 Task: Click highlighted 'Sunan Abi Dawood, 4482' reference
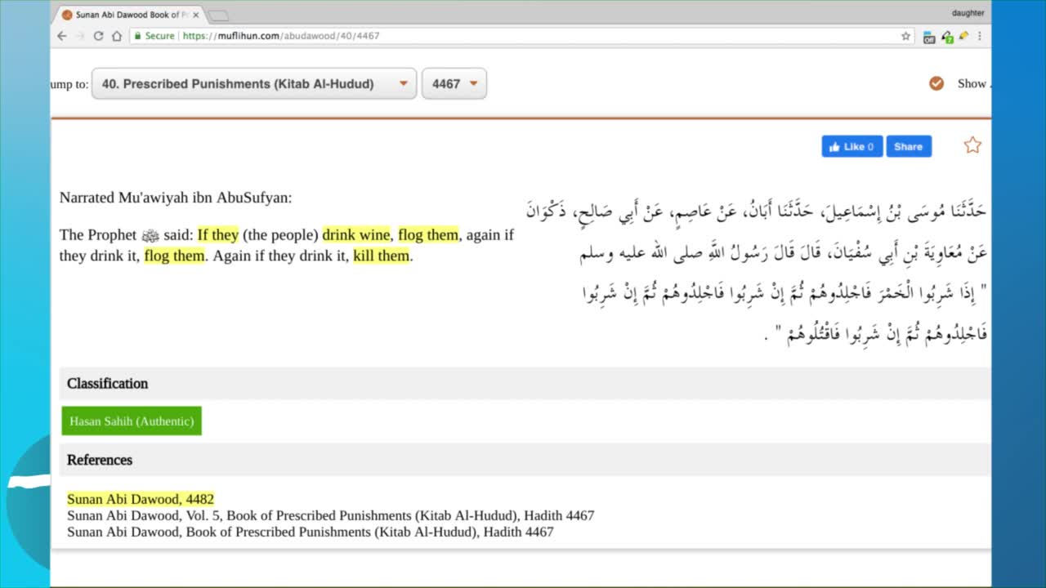(x=141, y=499)
